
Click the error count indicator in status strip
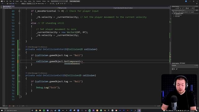pyautogui.click(x=10, y=106)
